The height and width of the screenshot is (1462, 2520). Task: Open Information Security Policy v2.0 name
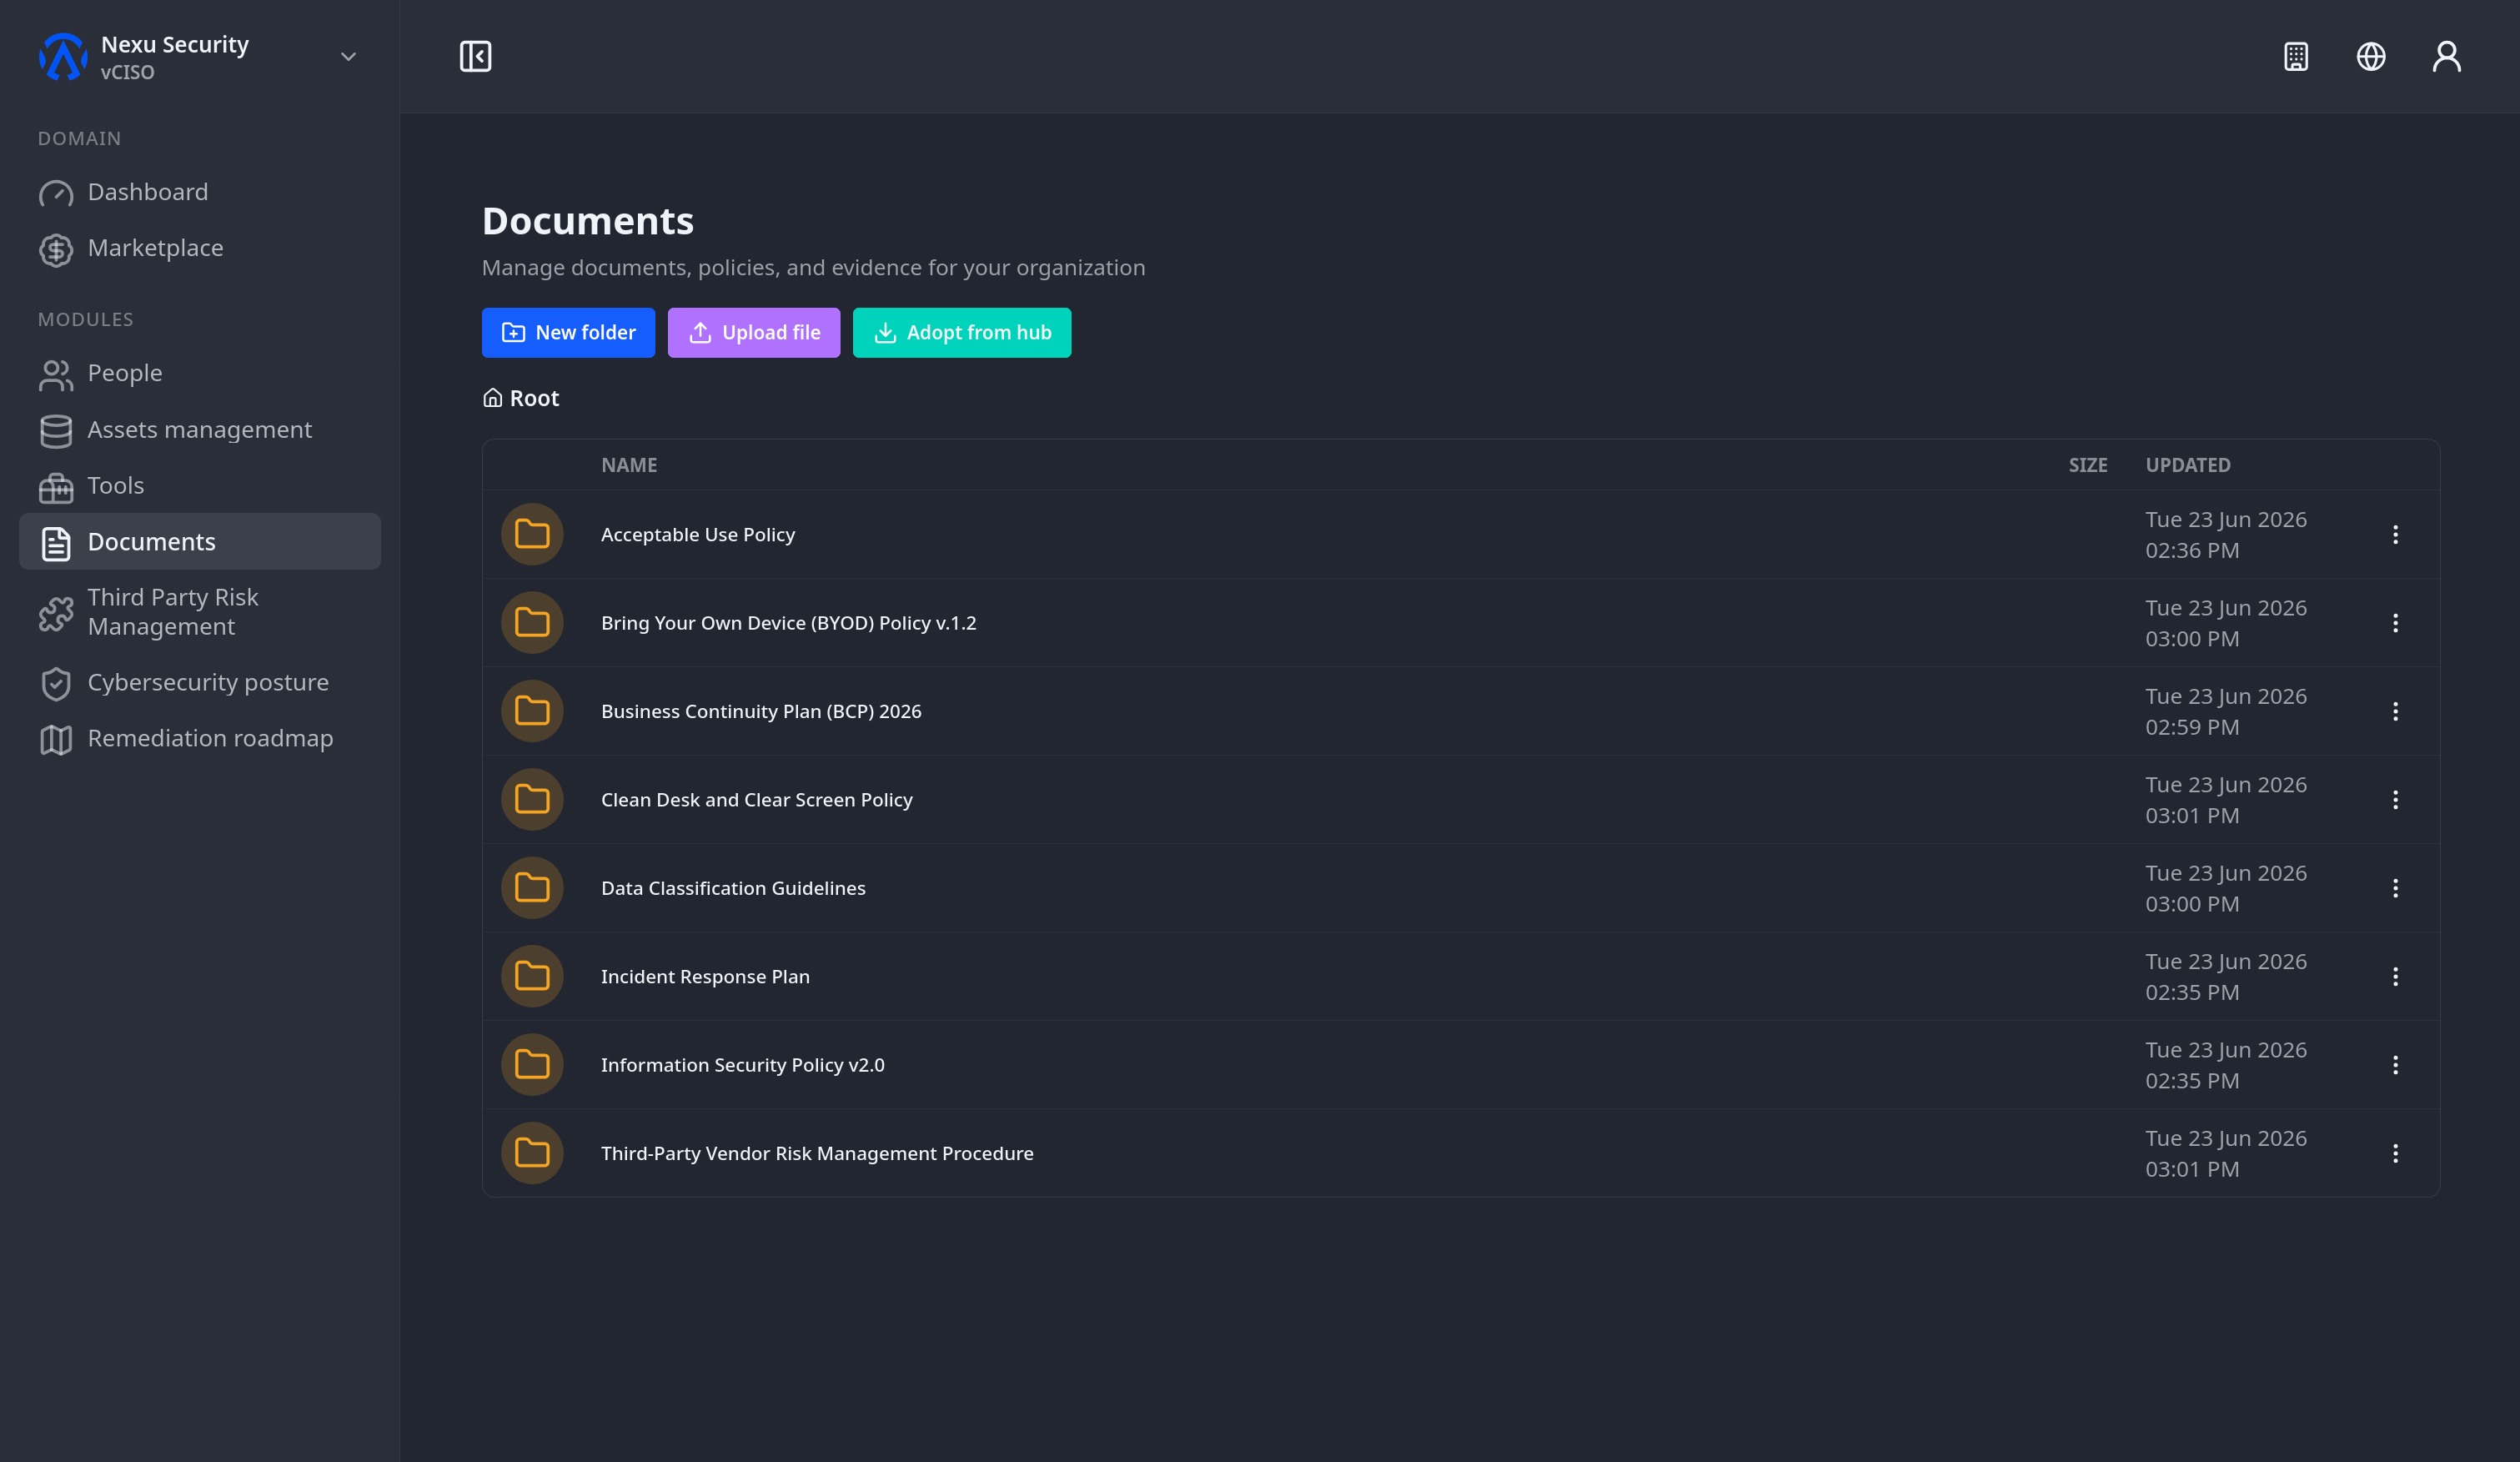(743, 1065)
